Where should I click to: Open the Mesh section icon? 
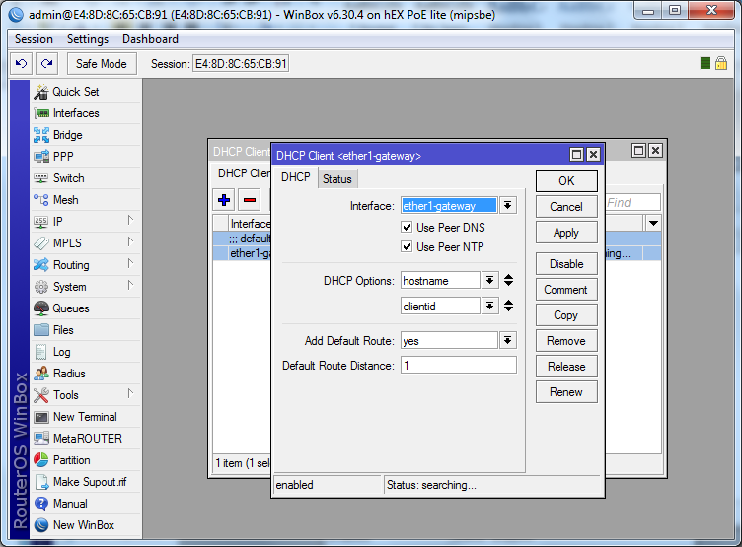pyautogui.click(x=41, y=200)
